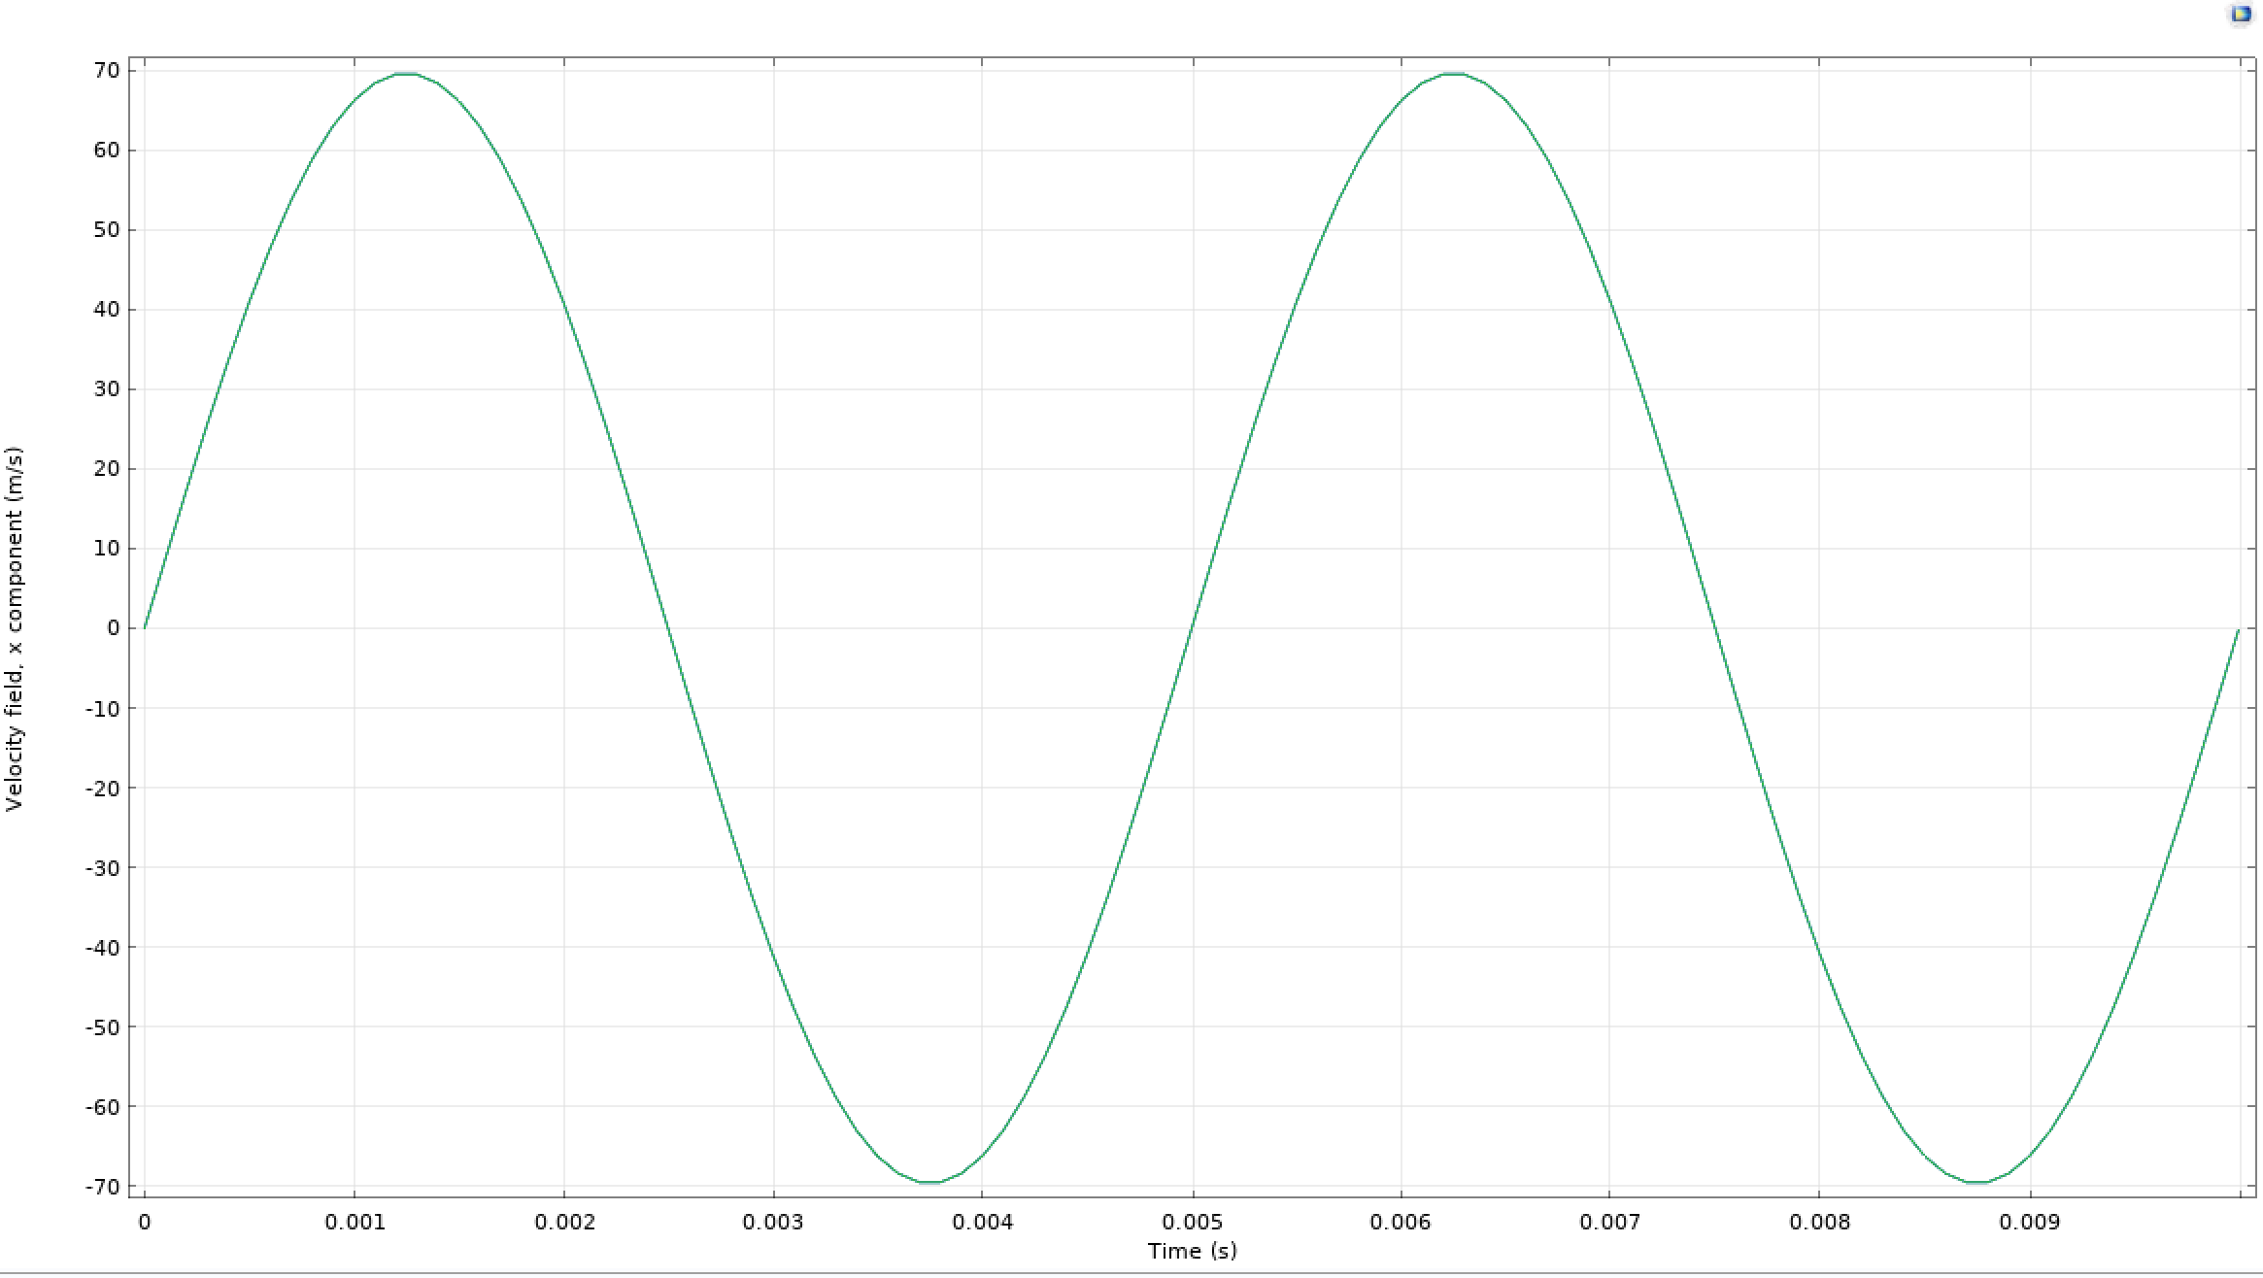Click the second positive peak near 0.006 s
Image resolution: width=2263 pixels, height=1278 pixels.
pyautogui.click(x=1454, y=74)
